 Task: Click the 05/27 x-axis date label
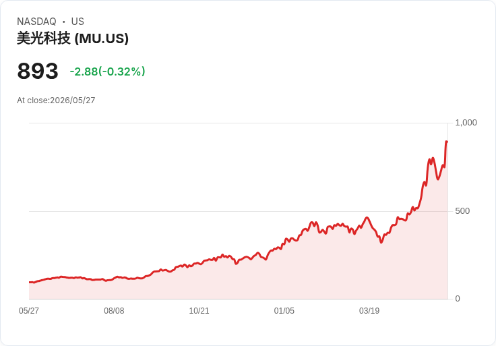coord(29,310)
